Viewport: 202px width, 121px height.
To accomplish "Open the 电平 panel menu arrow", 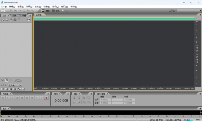I will (200, 109).
